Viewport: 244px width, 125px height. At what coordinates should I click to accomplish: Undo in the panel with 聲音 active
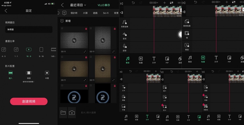click(x=133, y=3)
